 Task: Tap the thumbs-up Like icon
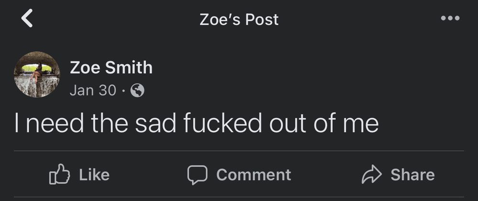pos(59,174)
